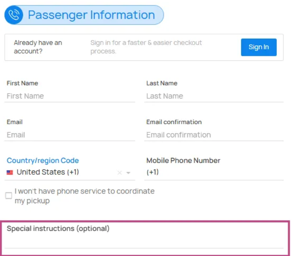
Task: Click the United States flag icon
Action: (x=10, y=173)
